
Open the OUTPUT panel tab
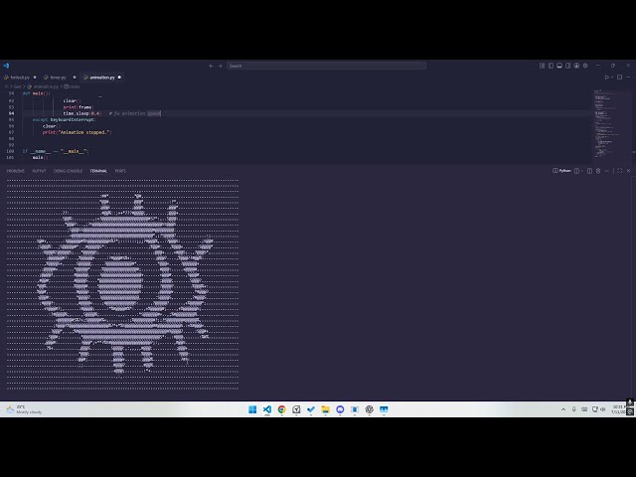[x=39, y=171]
